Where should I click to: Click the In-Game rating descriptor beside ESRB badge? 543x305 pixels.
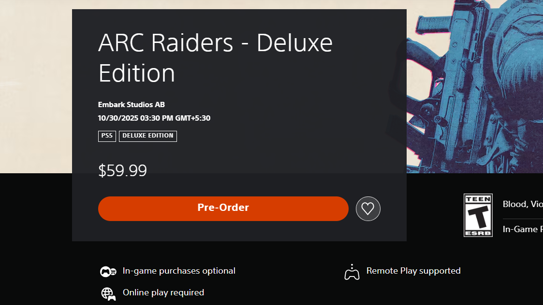point(522,229)
